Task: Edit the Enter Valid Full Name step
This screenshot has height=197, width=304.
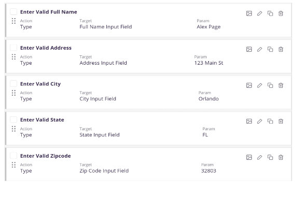Action: coord(259,13)
